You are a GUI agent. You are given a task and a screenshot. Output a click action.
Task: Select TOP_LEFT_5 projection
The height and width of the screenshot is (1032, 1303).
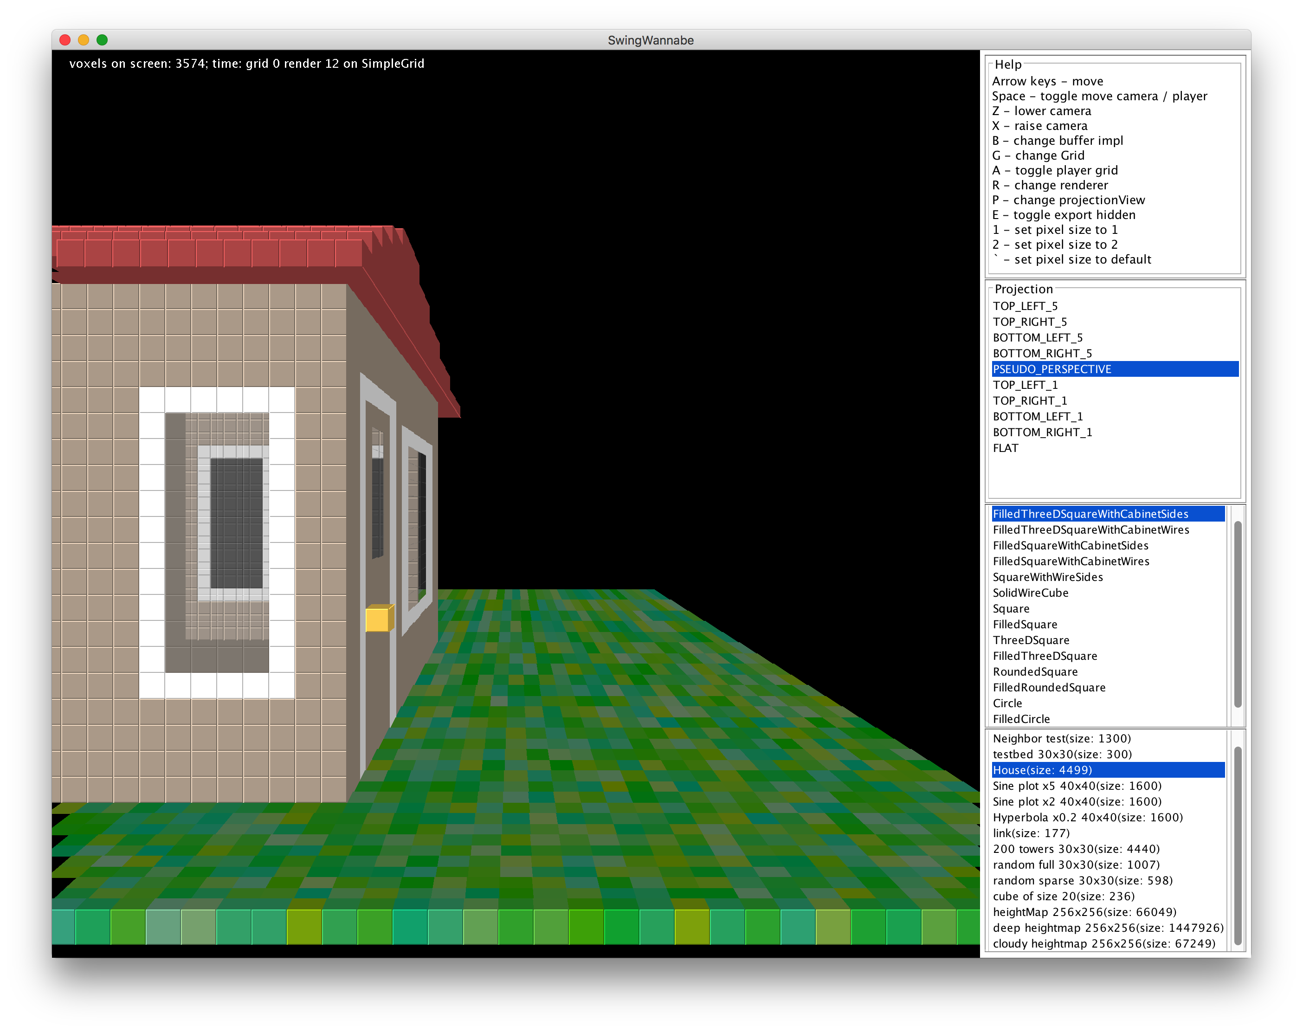(1115, 306)
